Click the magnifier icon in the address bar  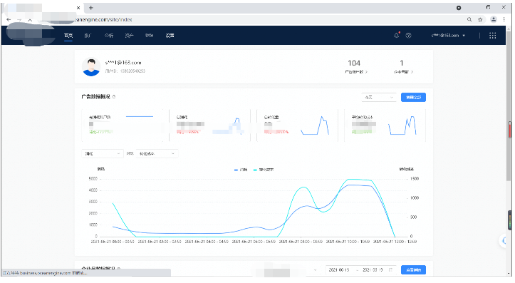click(x=469, y=20)
